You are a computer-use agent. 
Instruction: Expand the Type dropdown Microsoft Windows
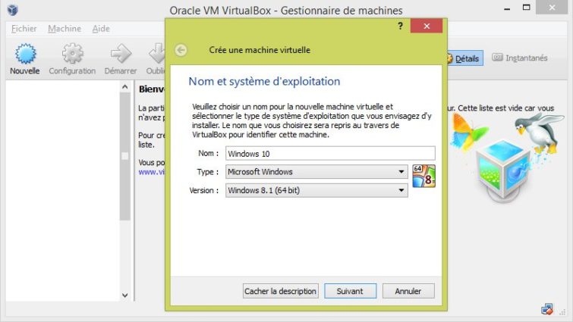click(316, 172)
